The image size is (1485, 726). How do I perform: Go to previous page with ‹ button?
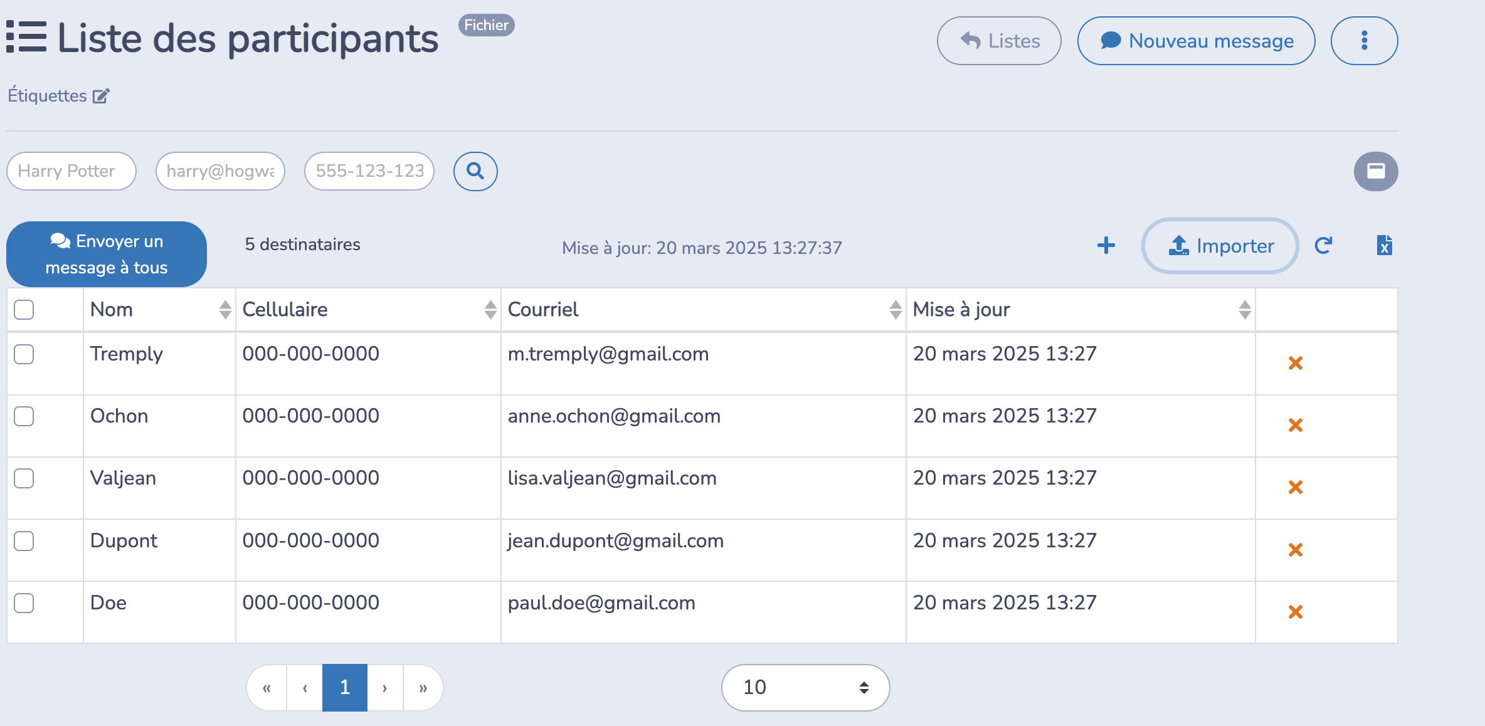[305, 688]
